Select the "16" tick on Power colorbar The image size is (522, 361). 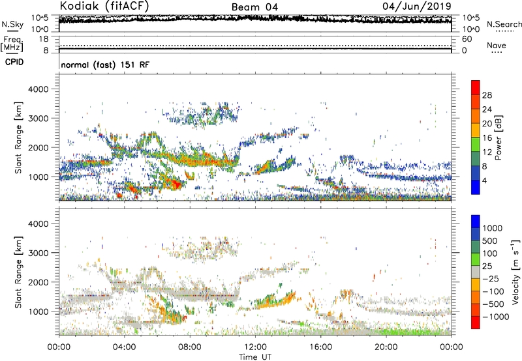487,137
